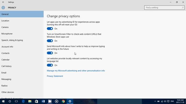This screenshot has height=104, width=186.
Task: Toggle SmartScreen Filter switch
Action: click(x=50, y=41)
